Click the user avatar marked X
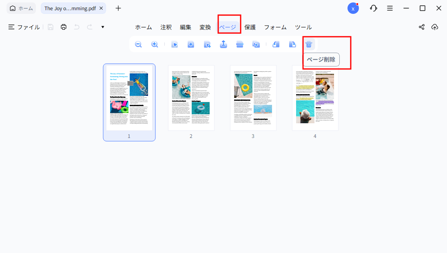 (353, 8)
